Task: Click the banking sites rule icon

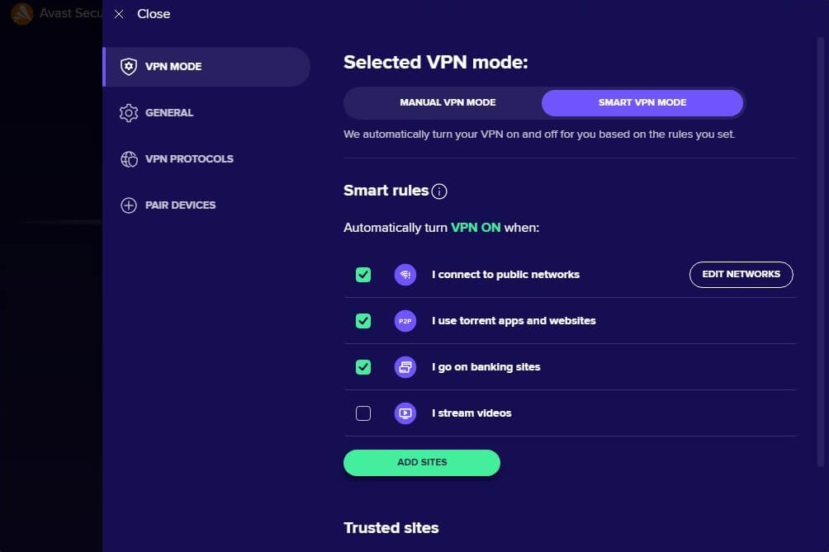Action: click(405, 366)
